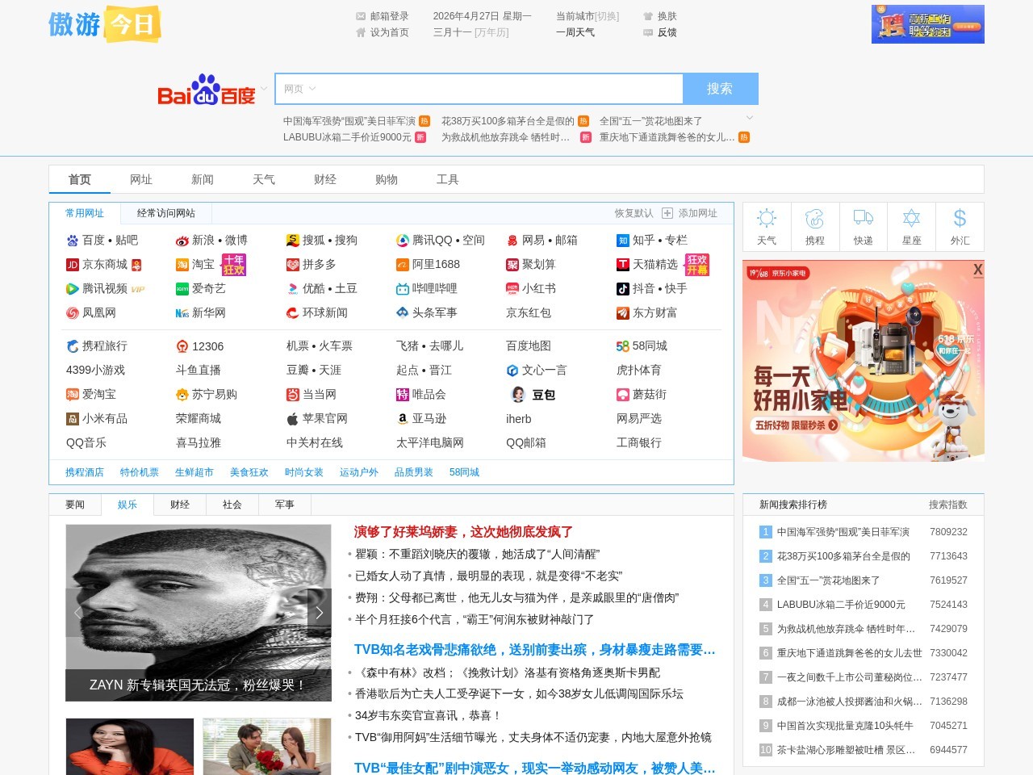Viewport: 1033px width, 775px height.
Task: Select the 经常访问网站 tab
Action: pos(166,213)
